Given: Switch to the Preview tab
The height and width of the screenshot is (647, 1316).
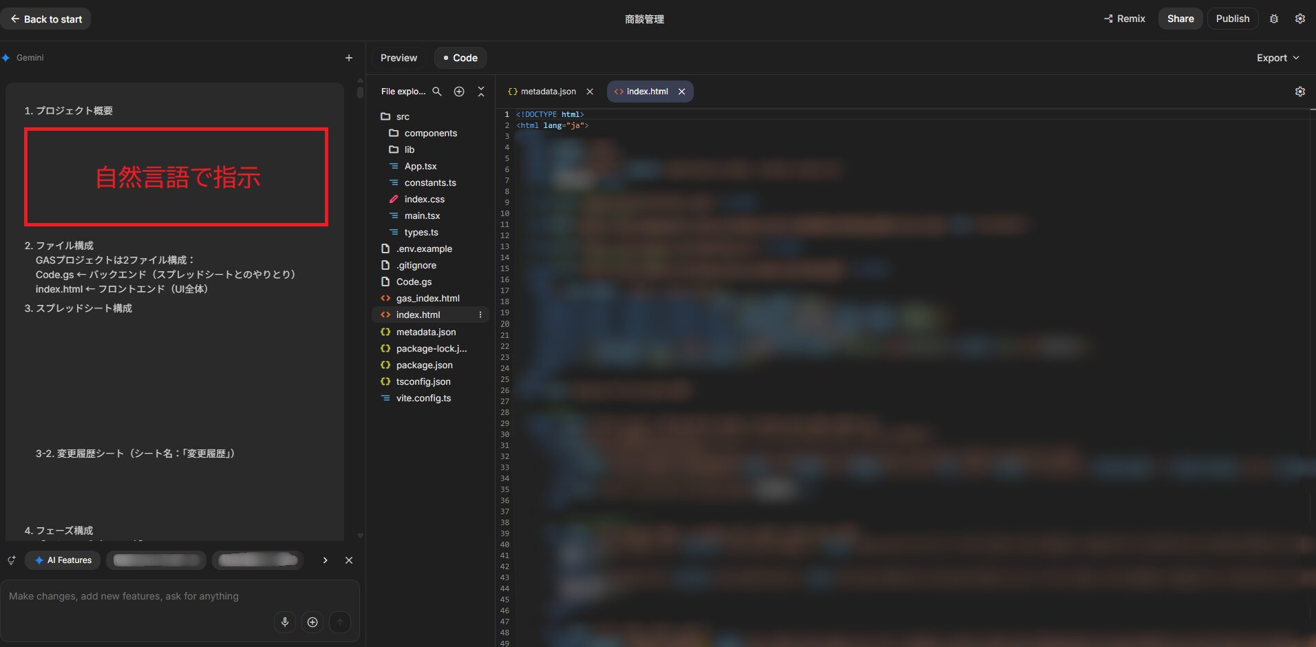Looking at the screenshot, I should [399, 58].
